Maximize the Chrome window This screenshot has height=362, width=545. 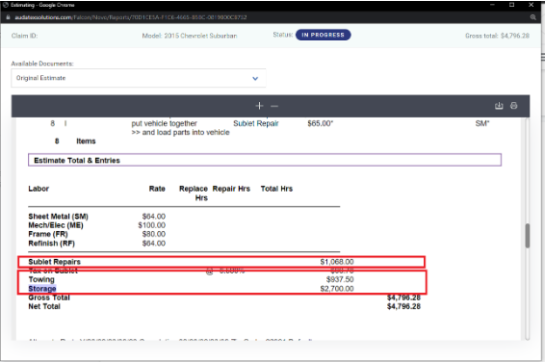point(511,5)
